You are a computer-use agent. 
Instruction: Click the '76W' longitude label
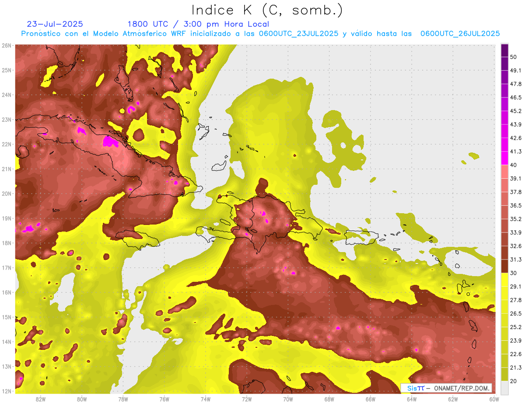164,399
